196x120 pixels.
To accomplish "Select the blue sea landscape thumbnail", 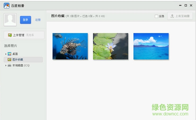I will pyautogui.click(x=151, y=46).
